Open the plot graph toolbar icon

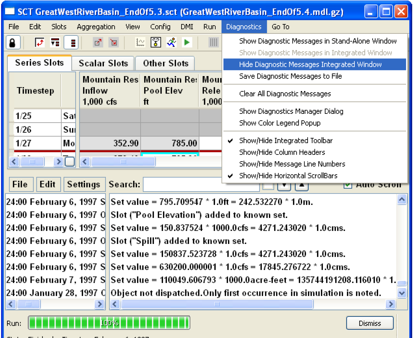(140, 43)
